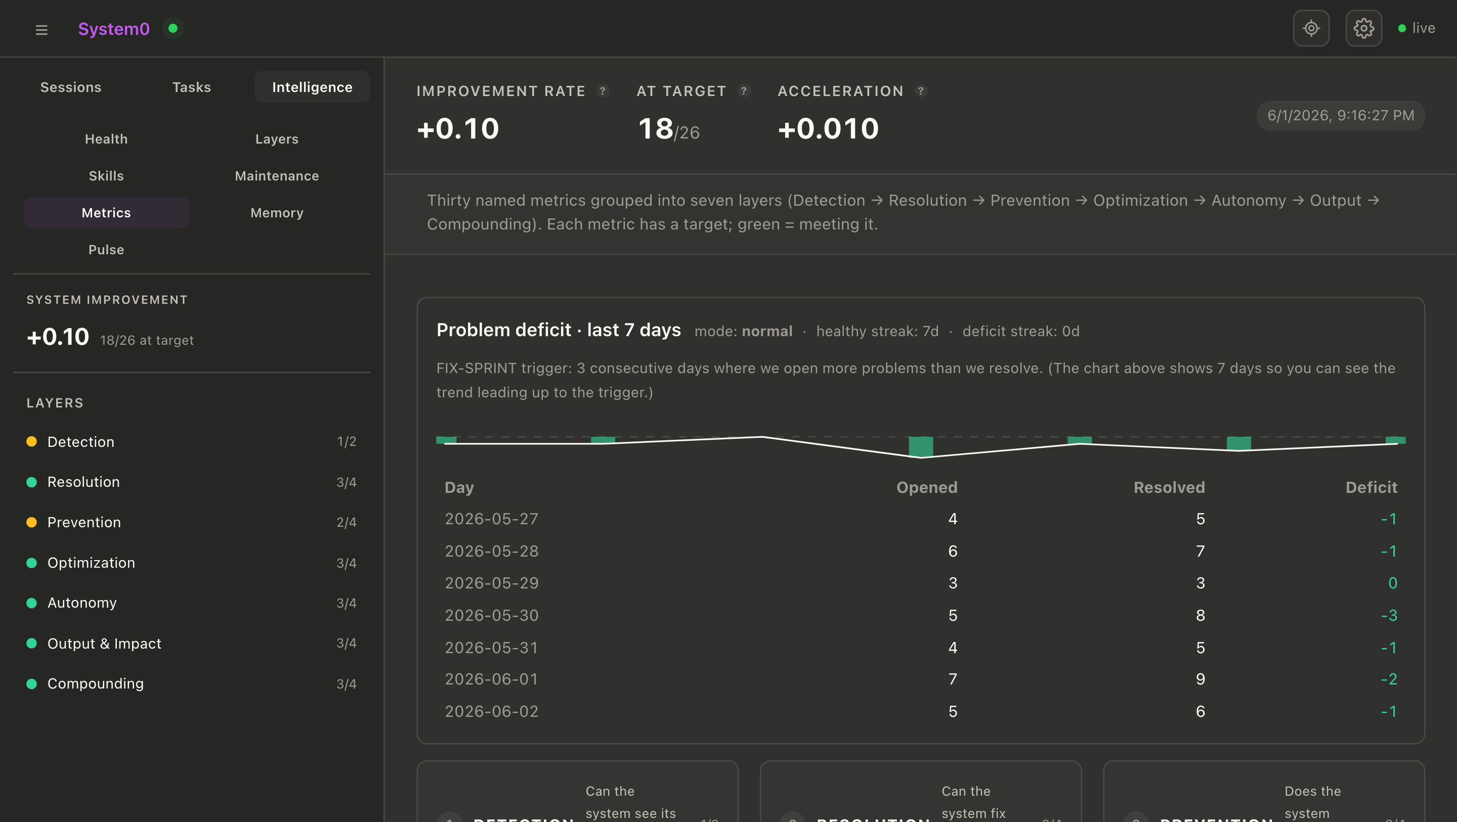Click the green dot next to Output & Impact
This screenshot has width=1457, height=822.
pyautogui.click(x=32, y=644)
